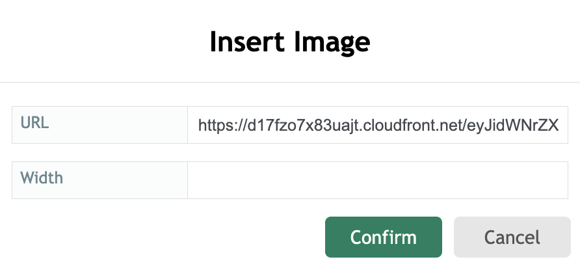Click the gray label cell reading Width
This screenshot has height=268, width=580.
[x=100, y=180]
